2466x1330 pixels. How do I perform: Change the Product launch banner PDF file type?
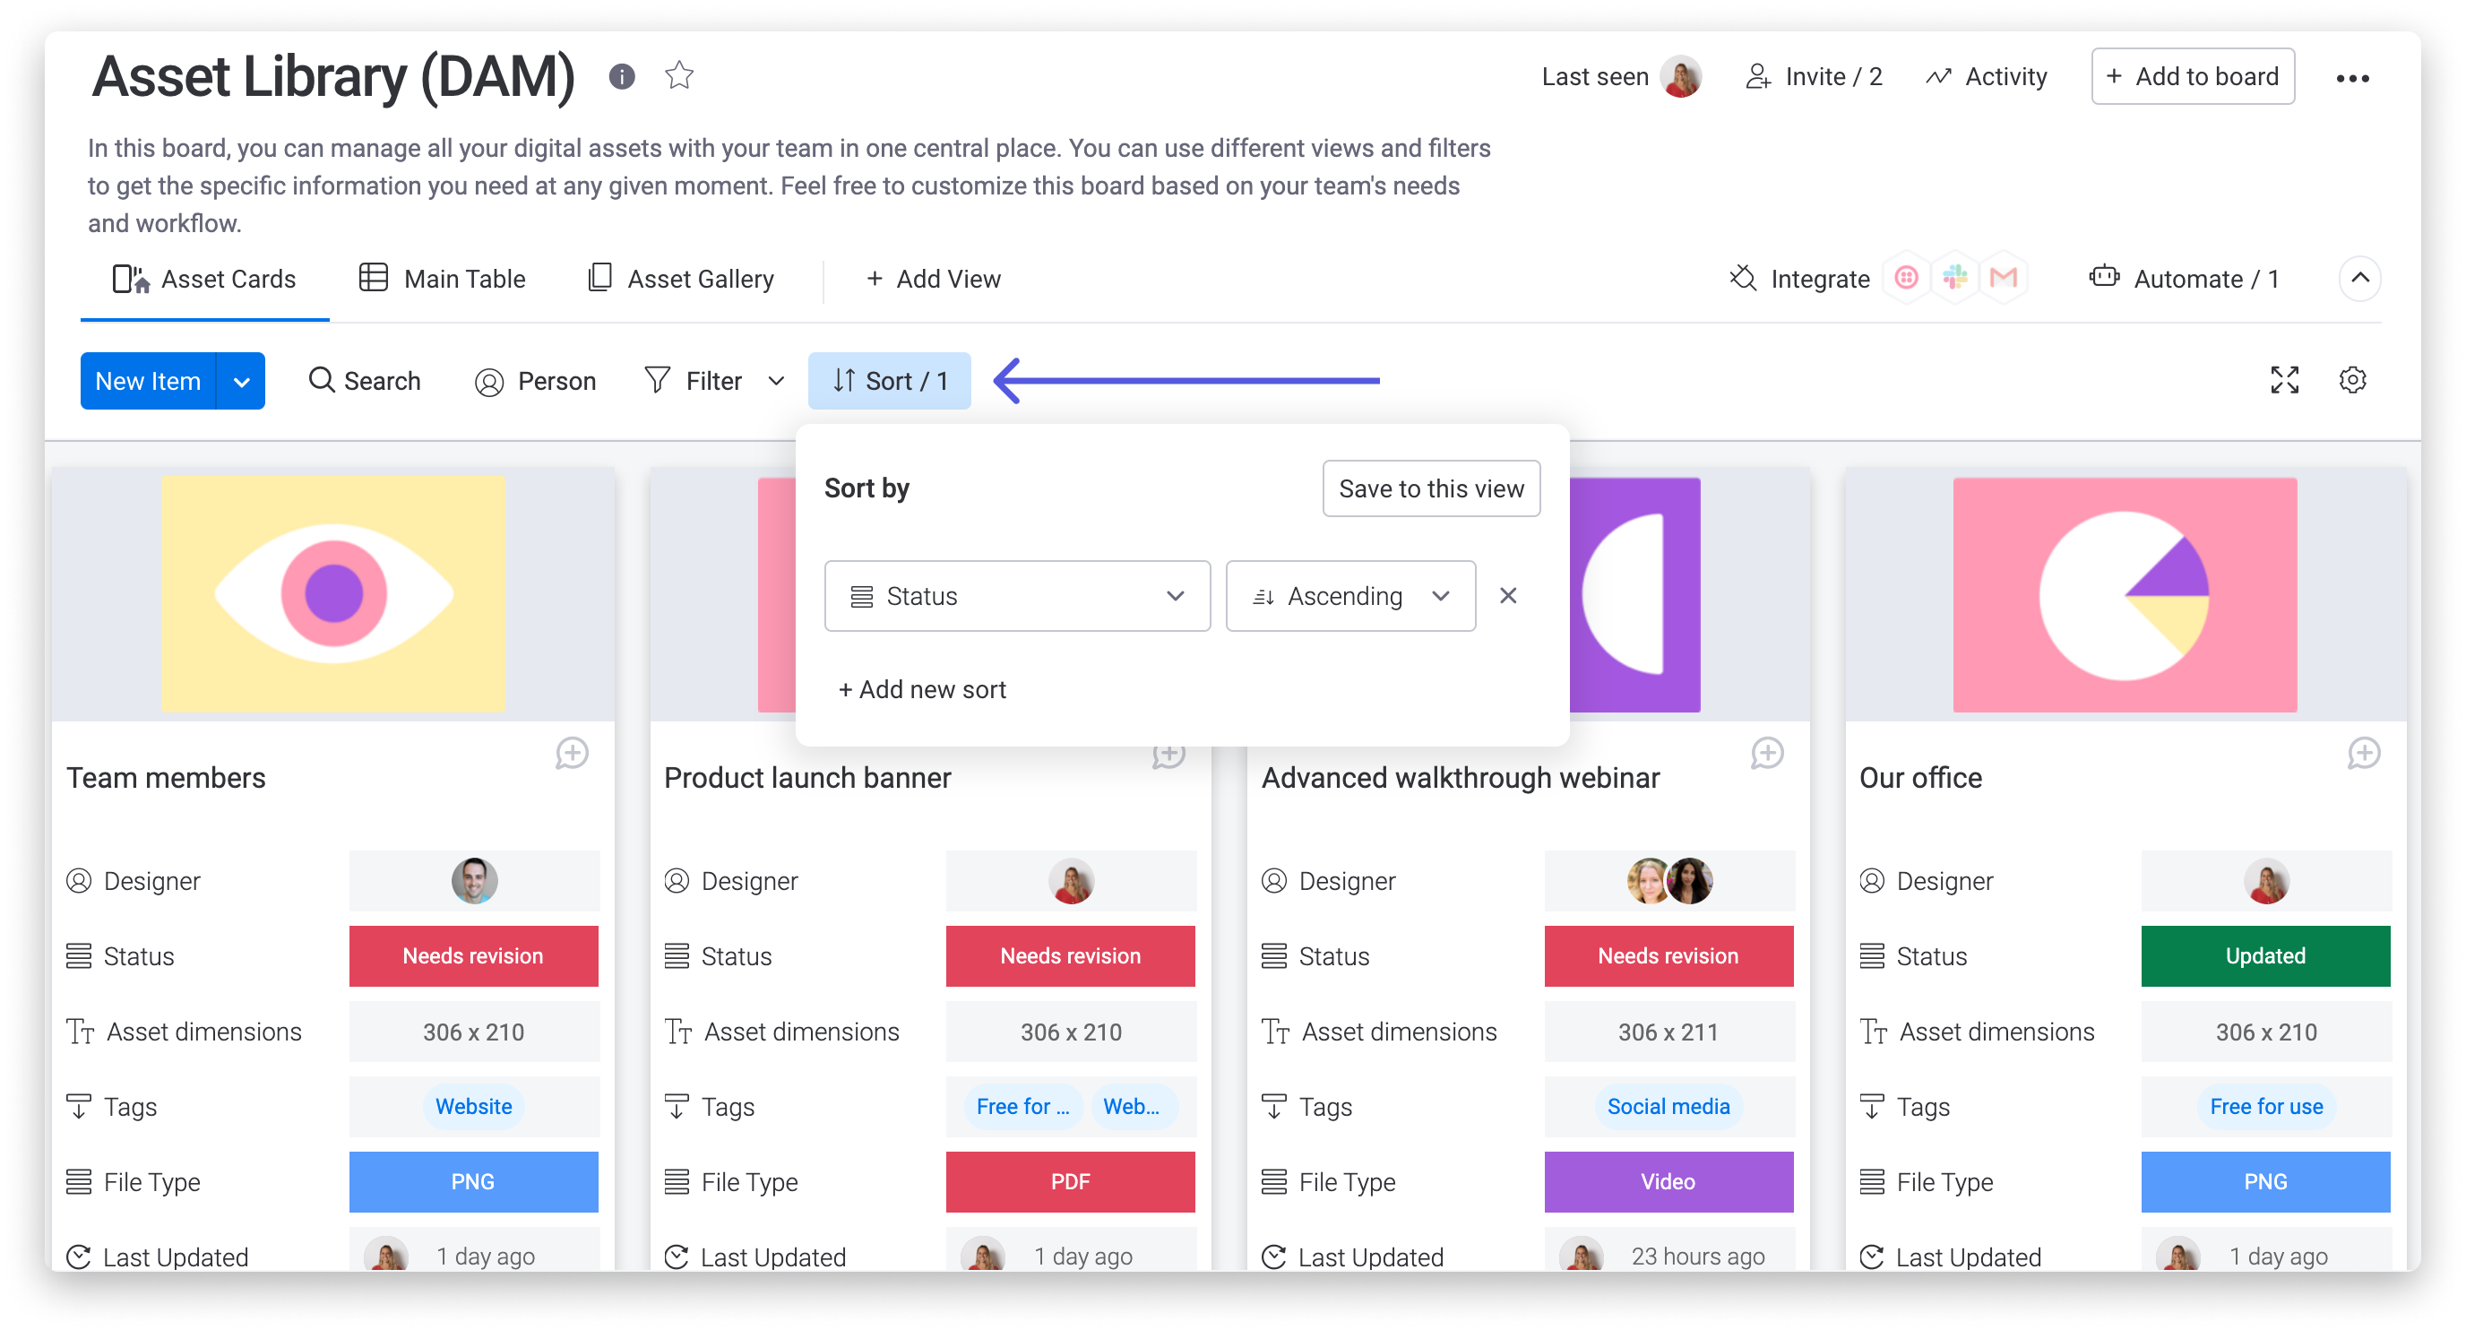pos(1070,1181)
